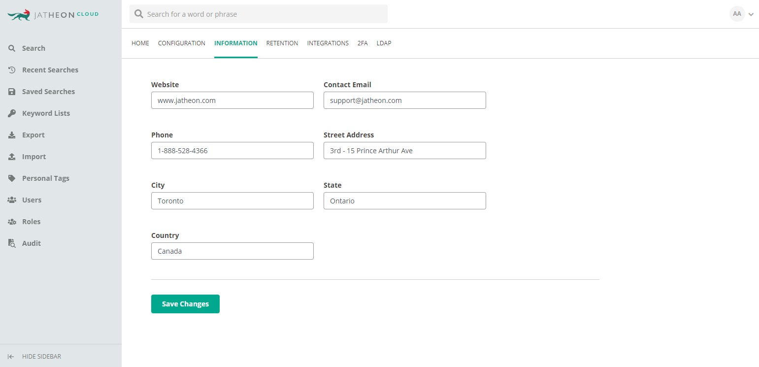The image size is (759, 367).
Task: Go to Personal Tags
Action: (46, 178)
